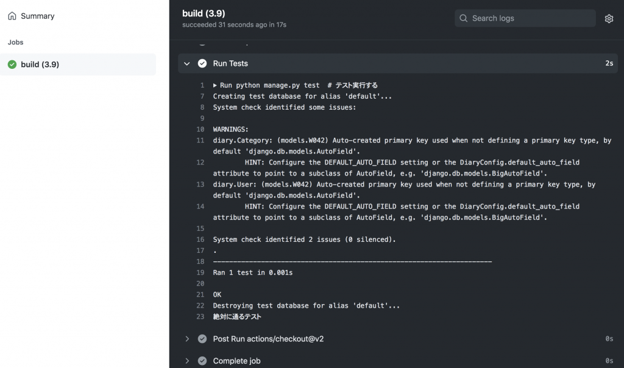Click log line number 19
This screenshot has height=368, width=624.
click(x=200, y=272)
